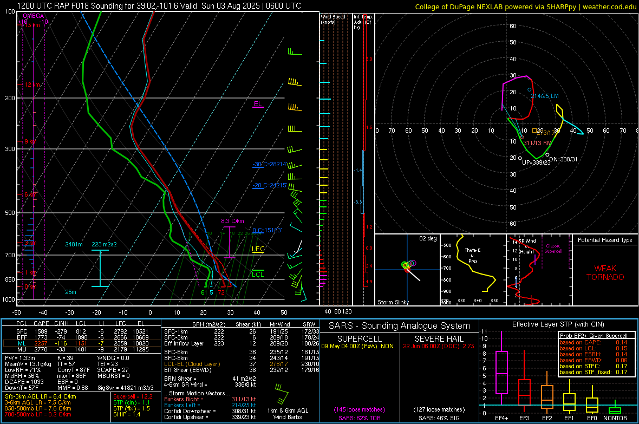Click the '-30 C=28214' isotherm height label
The width and height of the screenshot is (639, 424).
click(269, 164)
